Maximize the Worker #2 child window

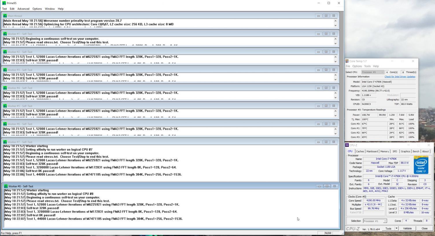pyautogui.click(x=326, y=52)
